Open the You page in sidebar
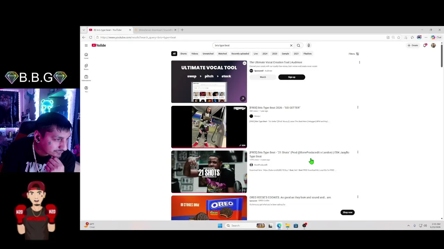 pyautogui.click(x=86, y=89)
